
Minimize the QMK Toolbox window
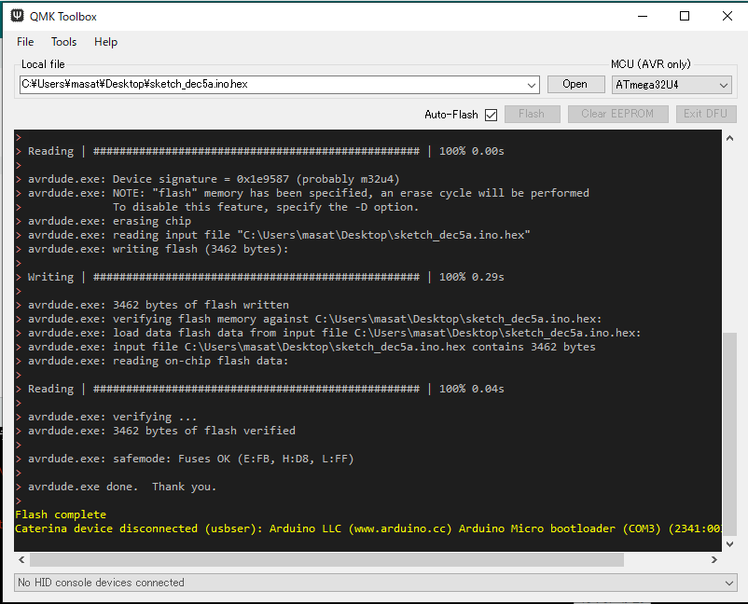coord(643,16)
